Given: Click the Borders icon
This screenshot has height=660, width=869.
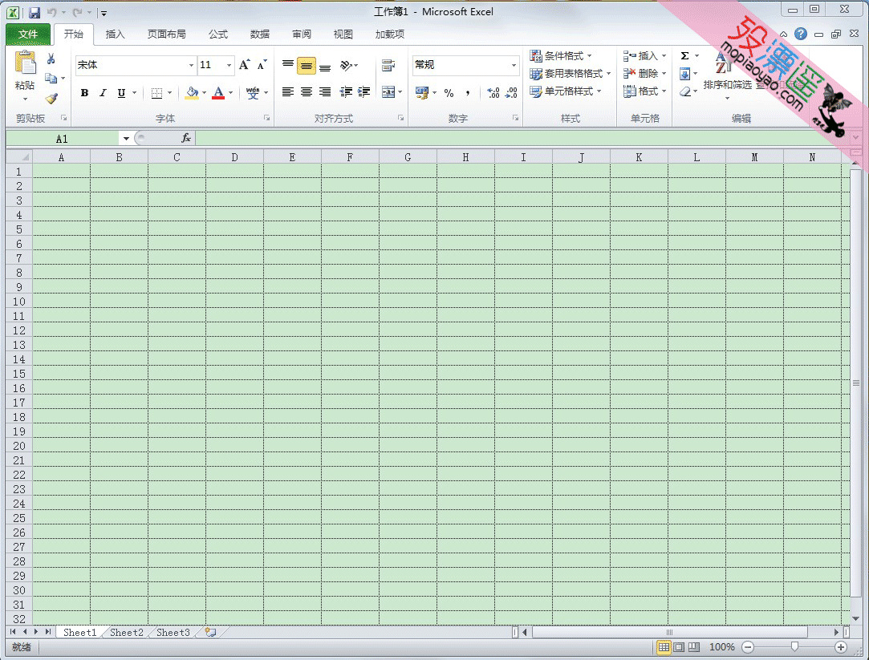Looking at the screenshot, I should click(x=156, y=92).
